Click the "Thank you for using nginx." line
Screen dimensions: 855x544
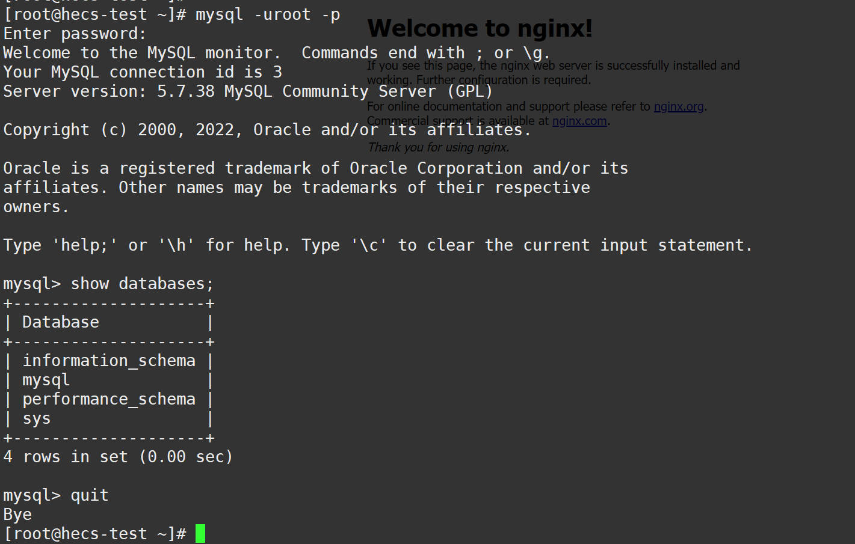pyautogui.click(x=438, y=147)
